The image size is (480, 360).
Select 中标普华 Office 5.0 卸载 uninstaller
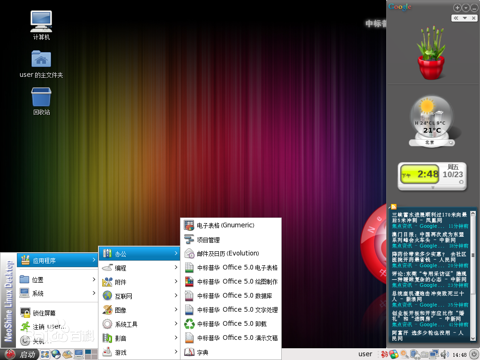pos(231,324)
